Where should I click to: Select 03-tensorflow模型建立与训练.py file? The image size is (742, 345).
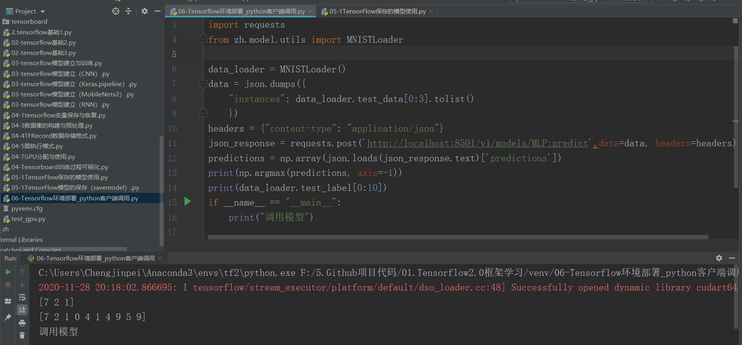56,63
